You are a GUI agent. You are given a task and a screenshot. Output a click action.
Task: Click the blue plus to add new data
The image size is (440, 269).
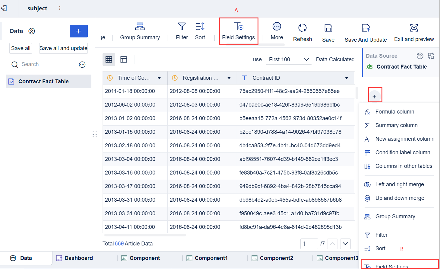(78, 31)
